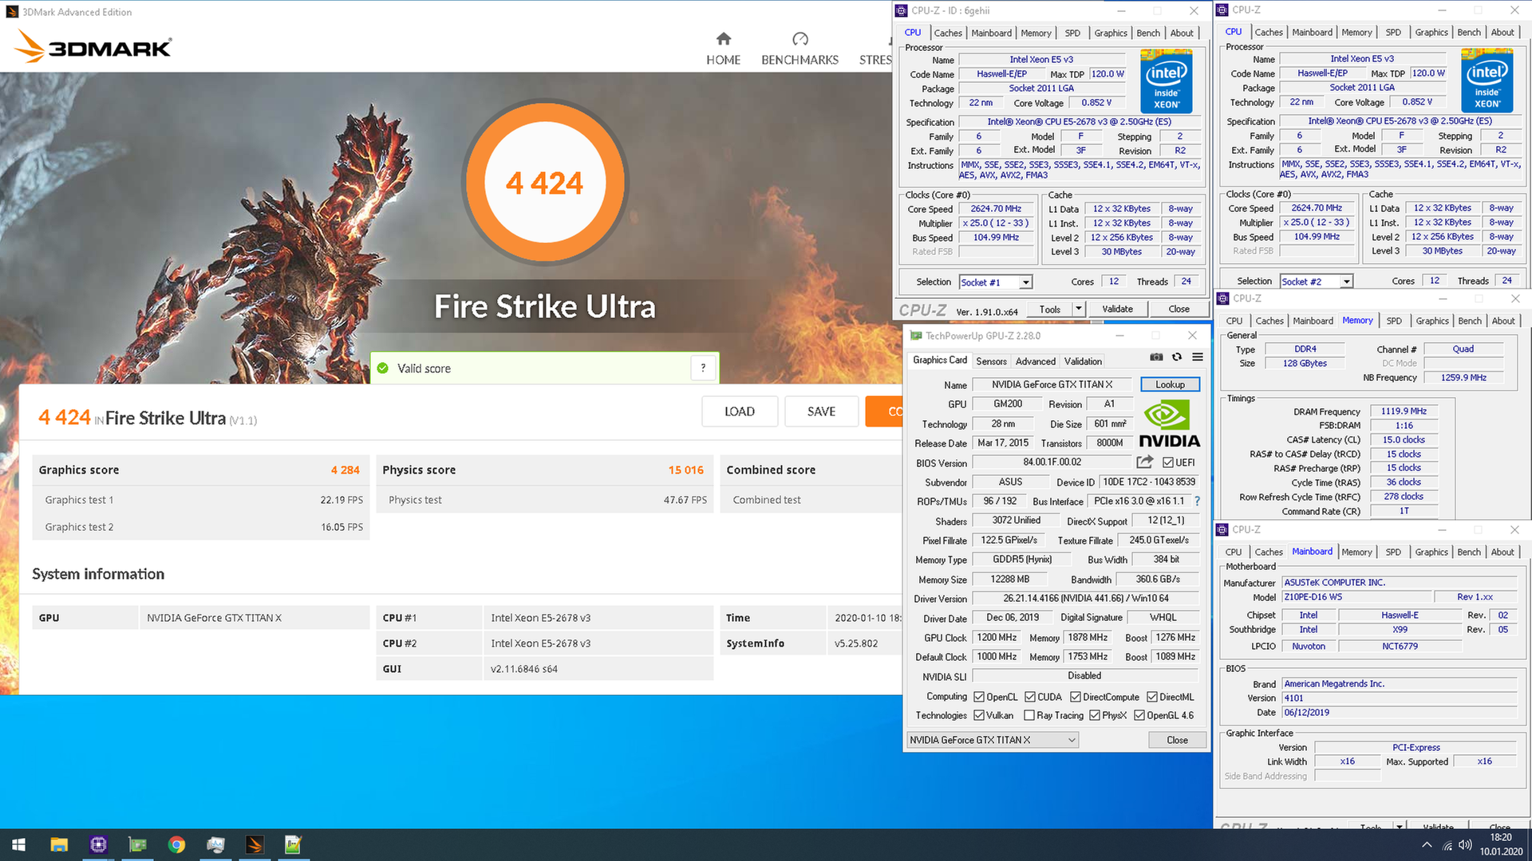Refresh GPU-Z data with the refresh icon
Image resolution: width=1532 pixels, height=861 pixels.
point(1177,357)
